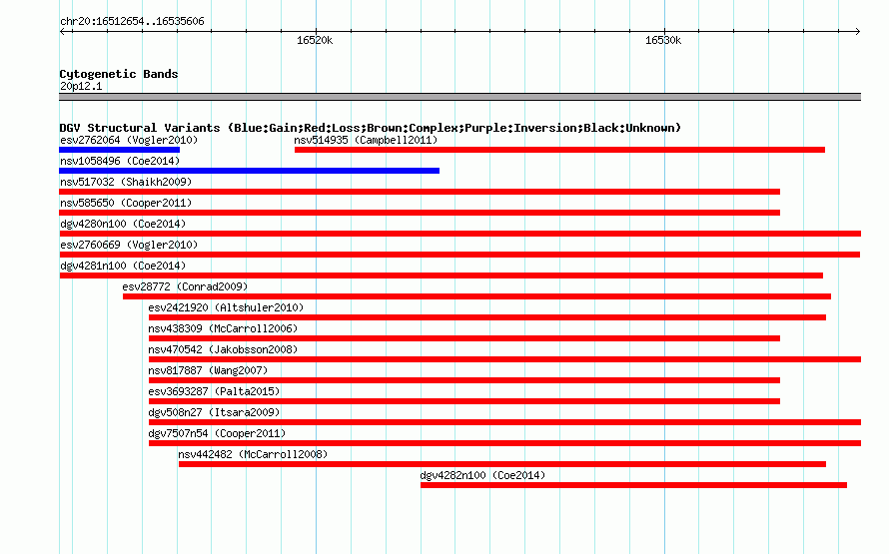Viewport: 889px width, 554px height.
Task: Open dgv4282n100 (Coe2014) variant label
Action: pos(482,475)
